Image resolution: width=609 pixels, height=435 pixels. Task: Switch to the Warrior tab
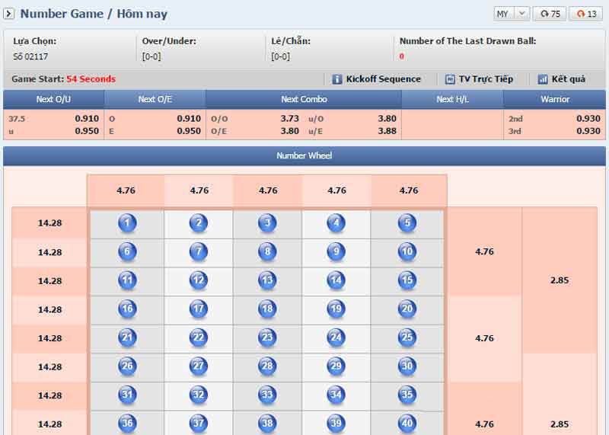pyautogui.click(x=555, y=99)
